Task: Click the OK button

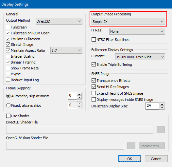Action: pyautogui.click(x=130, y=158)
